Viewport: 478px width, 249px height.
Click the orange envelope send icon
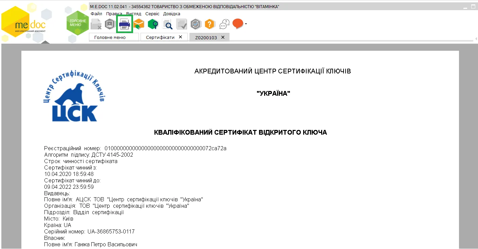click(139, 24)
